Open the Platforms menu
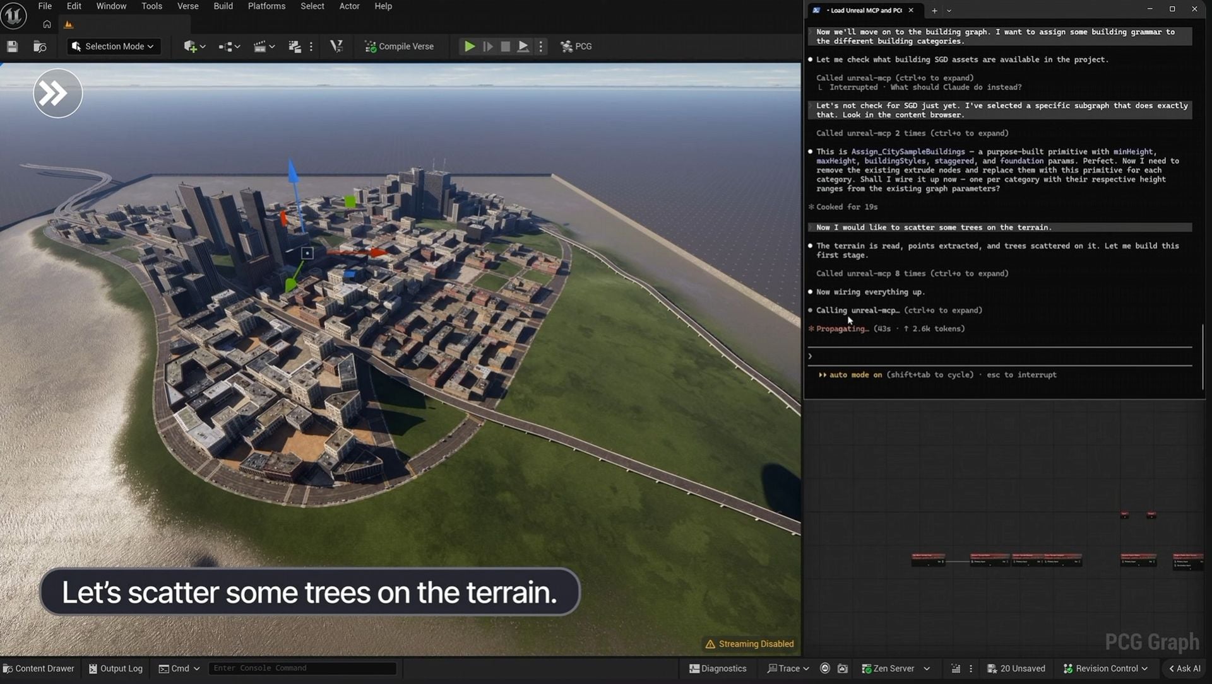The image size is (1212, 684). coord(266,6)
